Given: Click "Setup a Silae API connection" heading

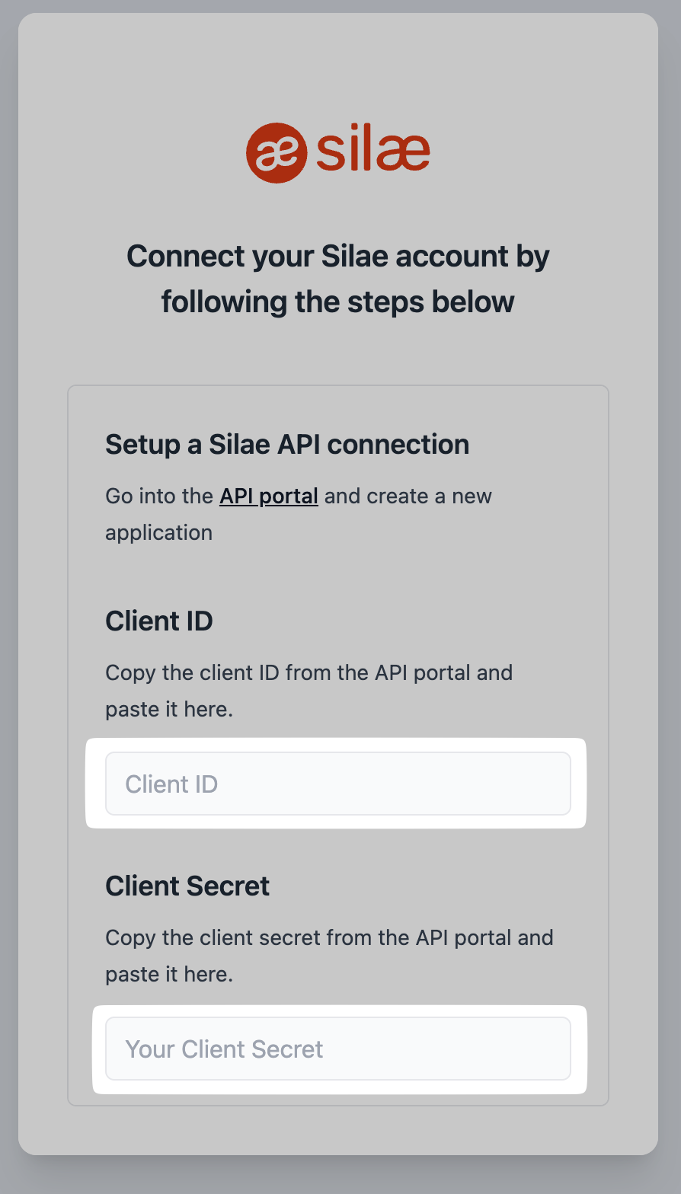Looking at the screenshot, I should (287, 444).
